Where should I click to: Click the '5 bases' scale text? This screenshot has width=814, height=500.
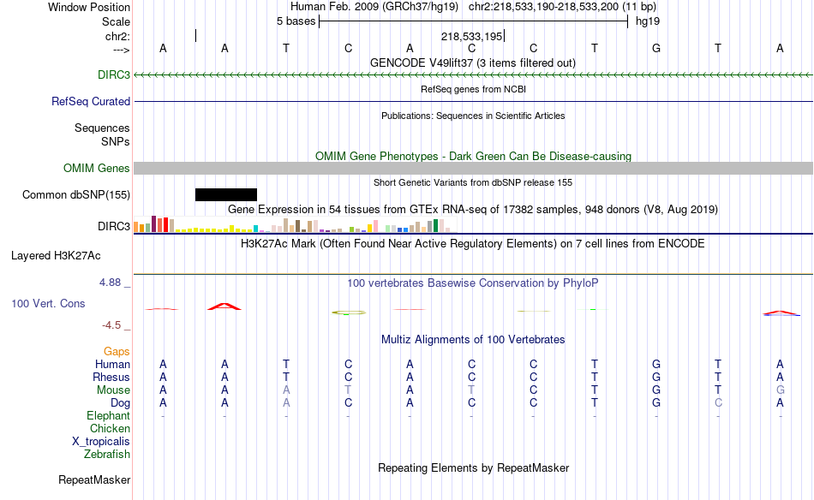click(296, 21)
